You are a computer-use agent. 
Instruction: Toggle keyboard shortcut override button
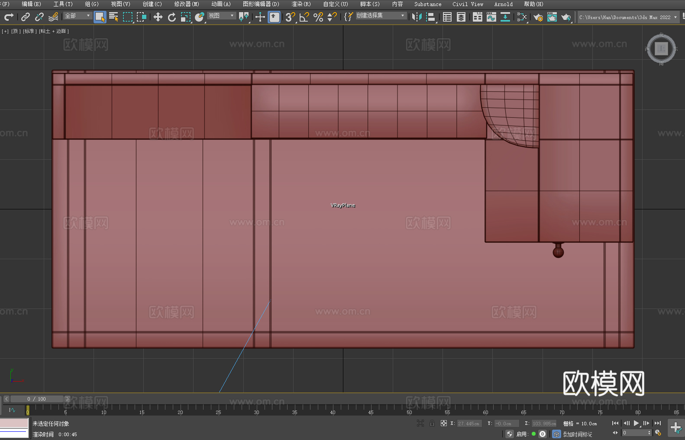pyautogui.click(x=274, y=17)
